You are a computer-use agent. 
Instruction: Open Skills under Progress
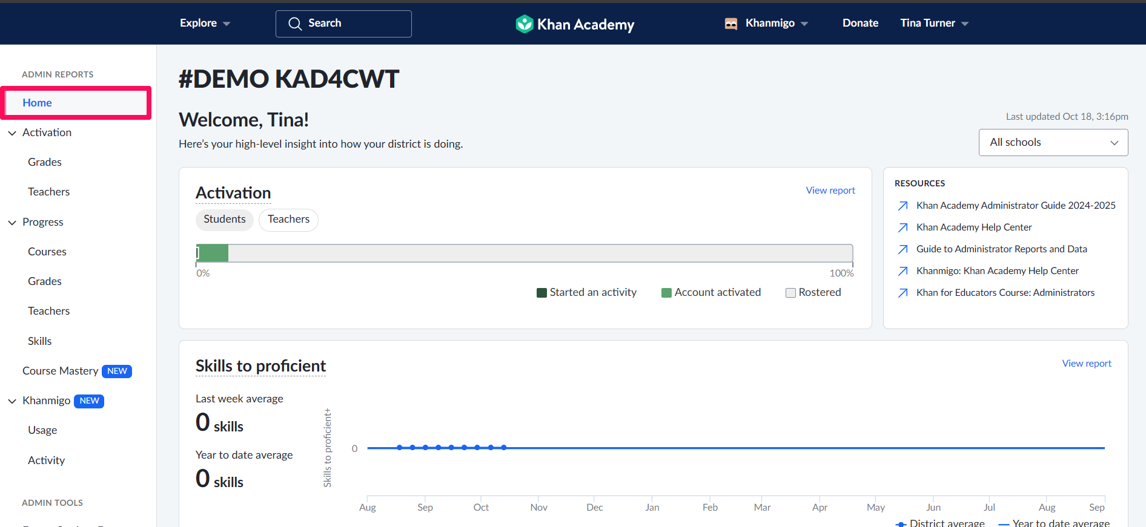(40, 341)
